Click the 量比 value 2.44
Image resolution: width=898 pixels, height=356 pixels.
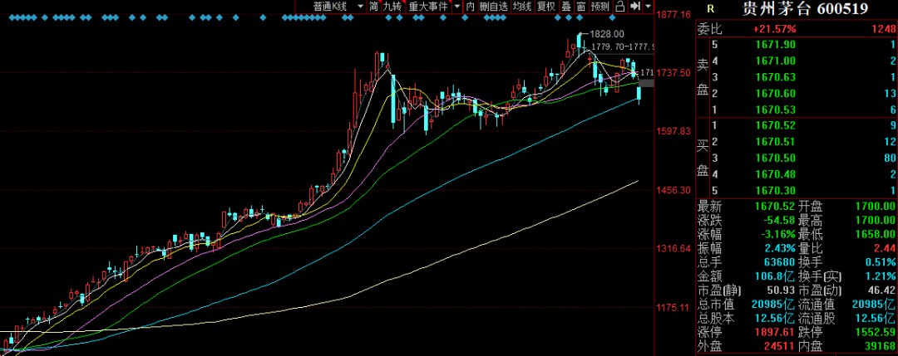pyautogui.click(x=884, y=249)
